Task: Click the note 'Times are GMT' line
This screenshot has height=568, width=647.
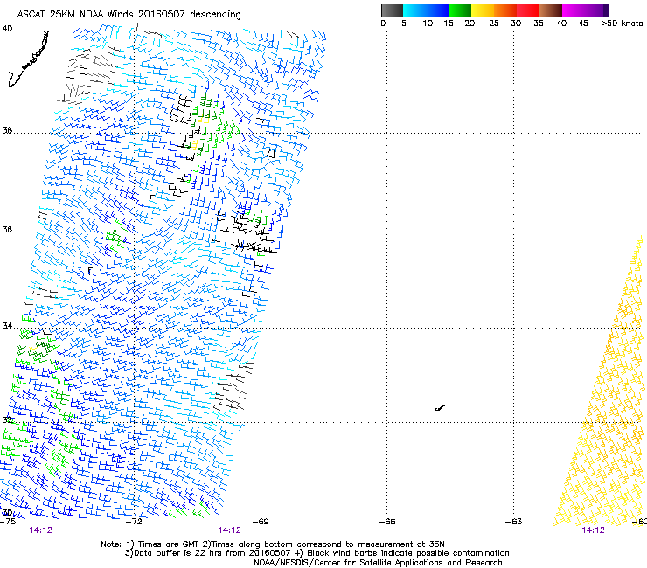Action: click(x=273, y=544)
